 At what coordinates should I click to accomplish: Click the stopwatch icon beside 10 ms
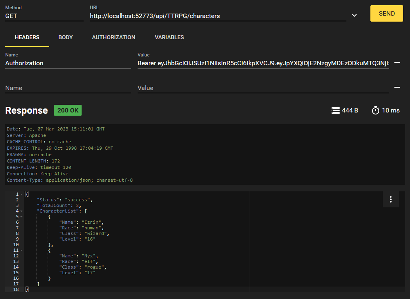click(x=375, y=110)
